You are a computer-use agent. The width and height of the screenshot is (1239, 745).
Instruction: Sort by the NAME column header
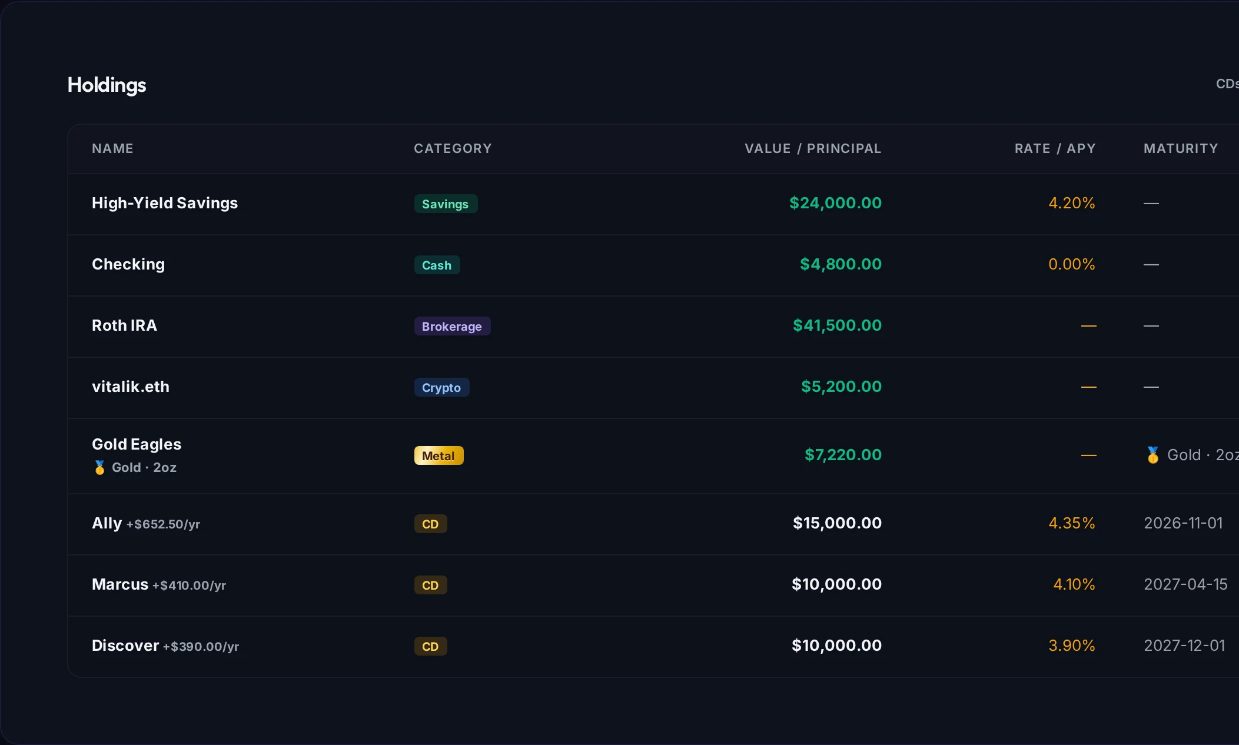(112, 148)
